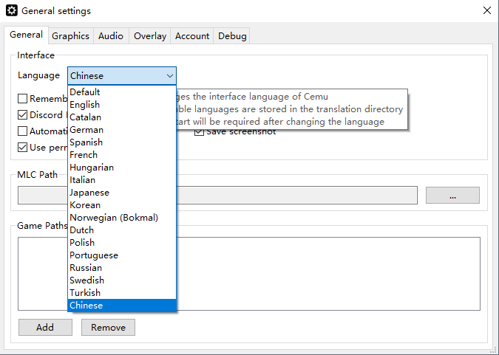The image size is (499, 355).
Task: Collapse the Language combo box showing Chinese
Action: tap(122, 75)
